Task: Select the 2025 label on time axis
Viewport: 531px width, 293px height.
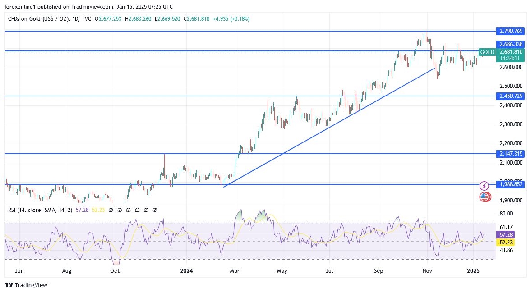Action: pyautogui.click(x=474, y=271)
